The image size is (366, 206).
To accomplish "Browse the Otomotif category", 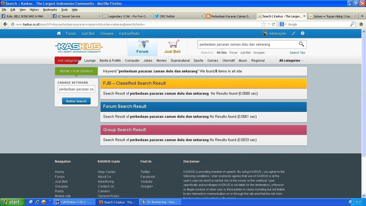I will click(228, 60).
